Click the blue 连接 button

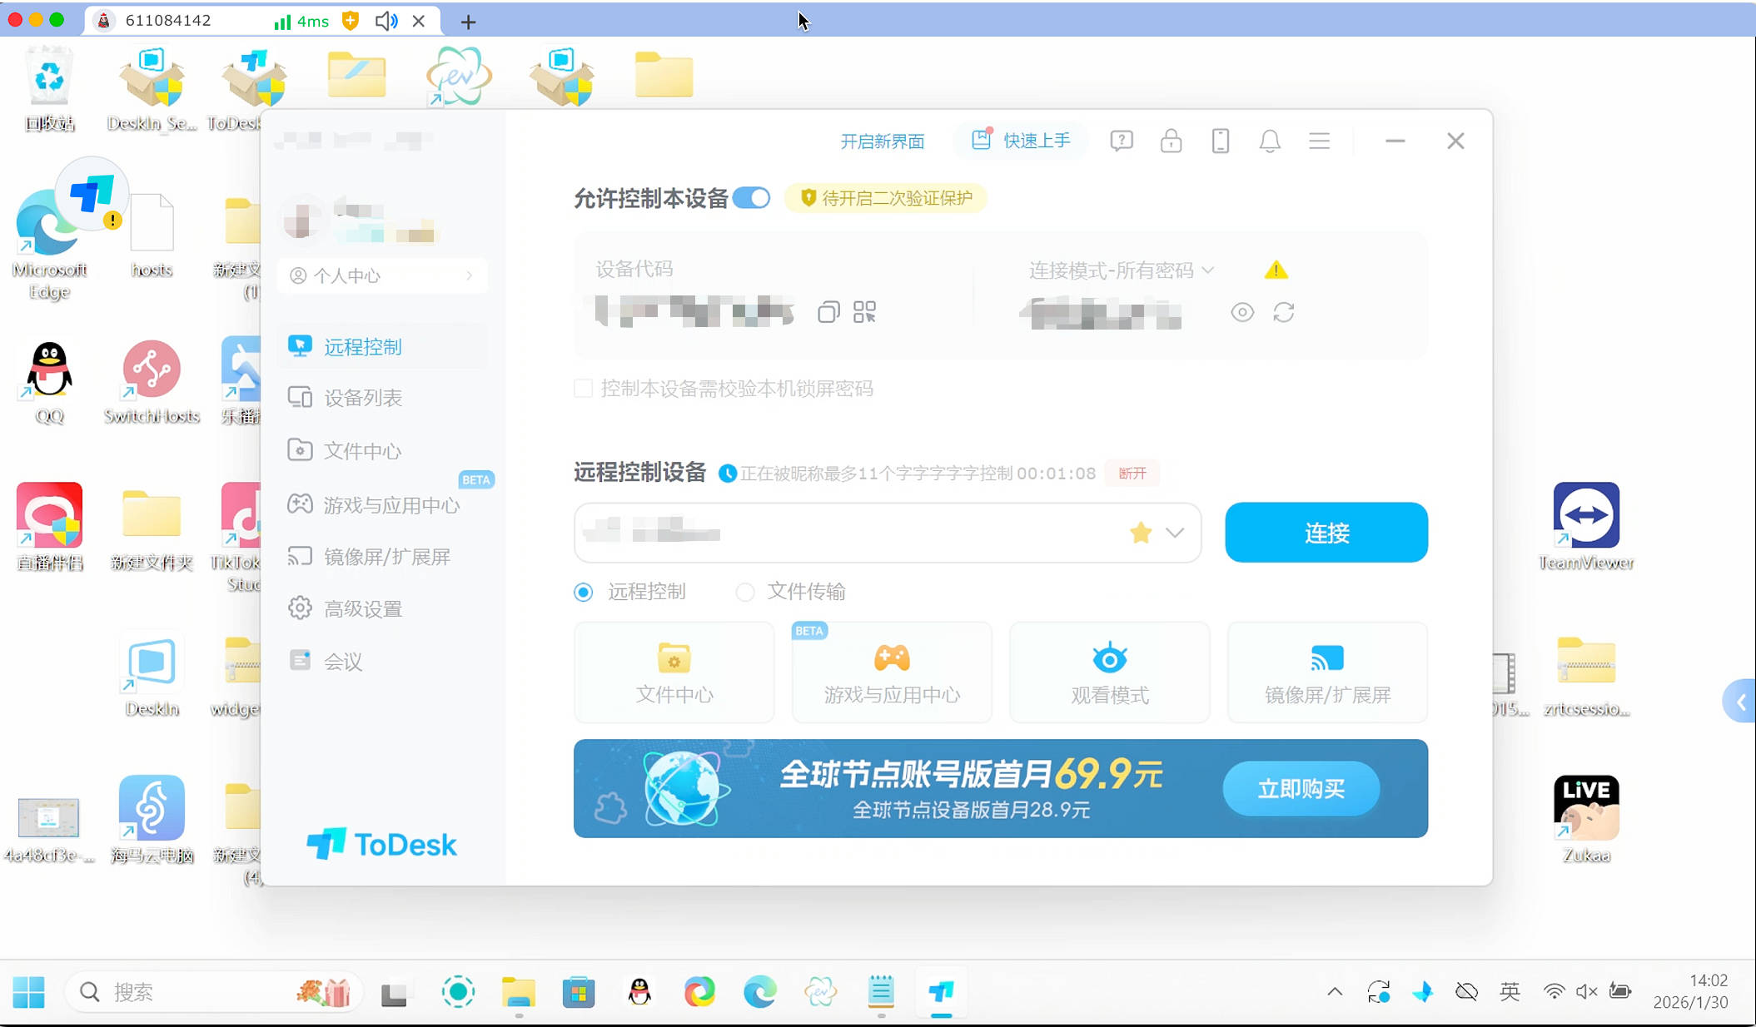[x=1326, y=533]
